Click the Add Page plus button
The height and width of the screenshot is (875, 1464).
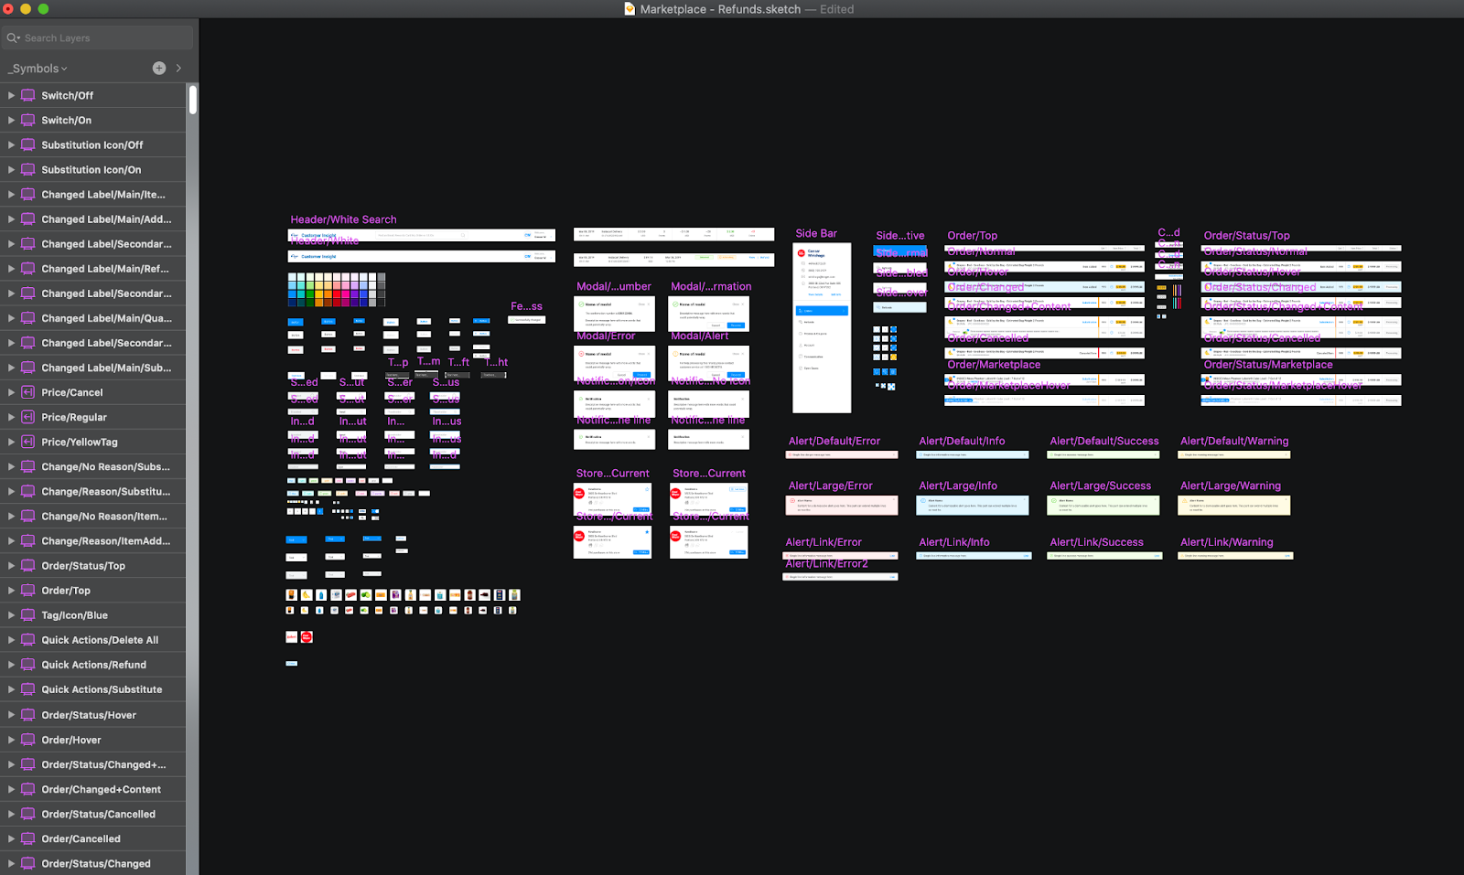(x=158, y=68)
